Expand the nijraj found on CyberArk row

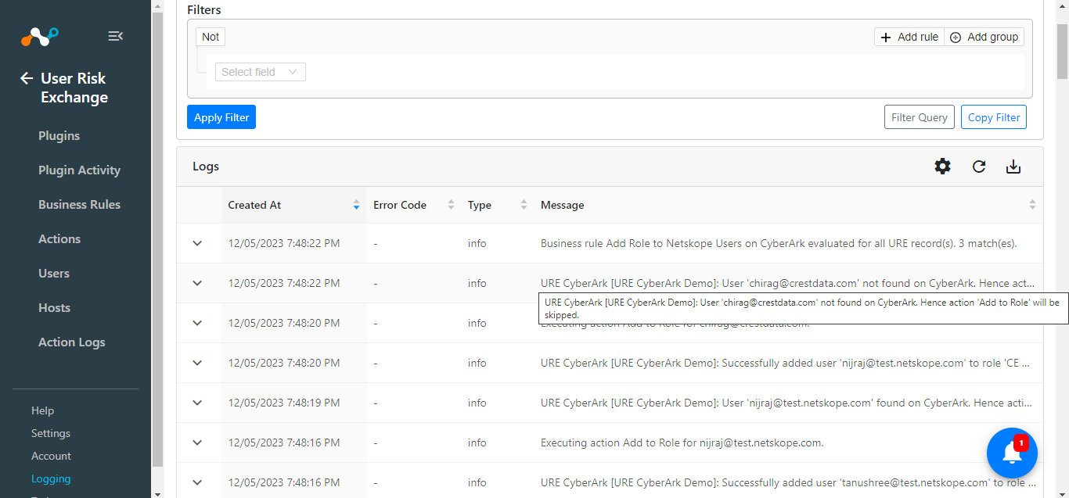coord(197,403)
